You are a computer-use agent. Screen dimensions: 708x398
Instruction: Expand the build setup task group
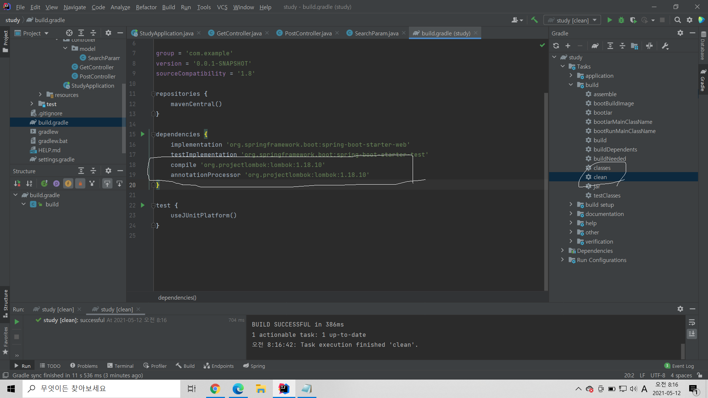571,205
